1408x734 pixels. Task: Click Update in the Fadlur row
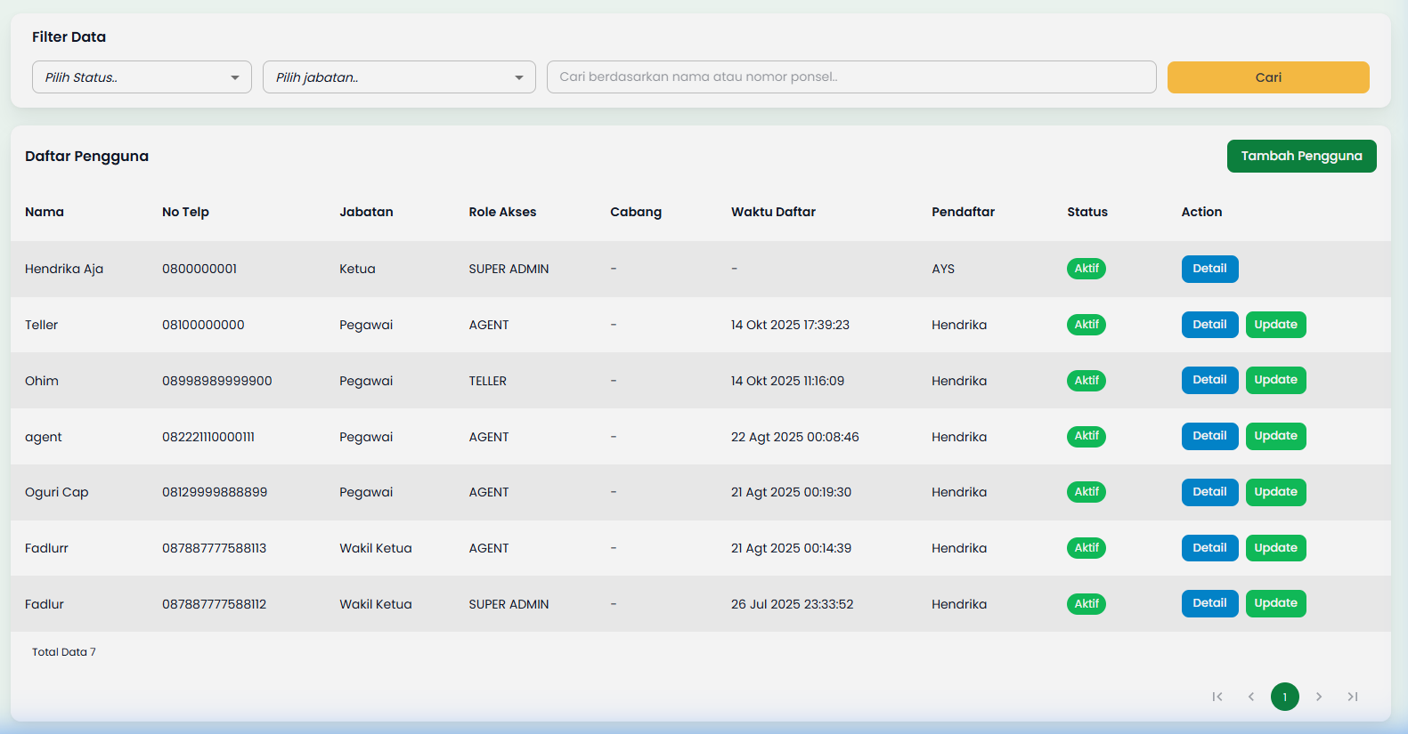click(1275, 603)
